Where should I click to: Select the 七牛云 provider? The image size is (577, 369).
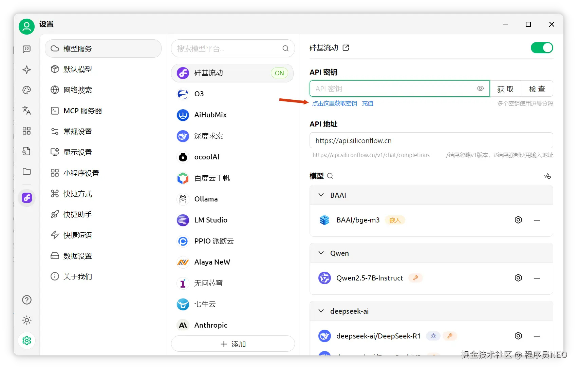(232, 304)
